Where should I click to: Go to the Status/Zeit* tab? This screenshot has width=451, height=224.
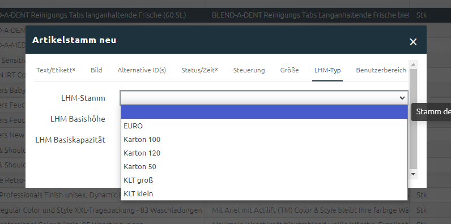coord(199,70)
